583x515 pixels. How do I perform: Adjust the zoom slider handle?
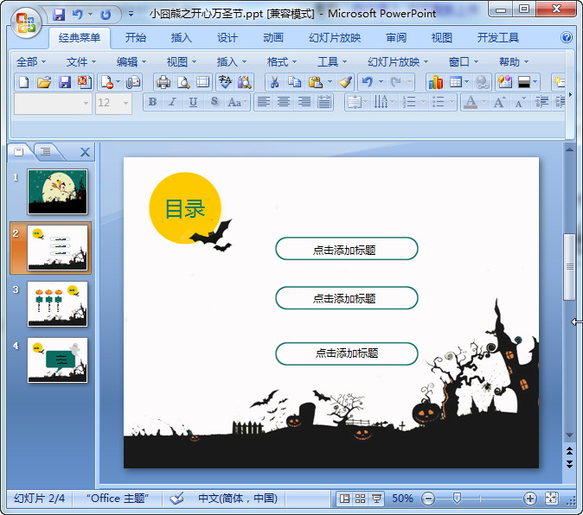pos(458,499)
